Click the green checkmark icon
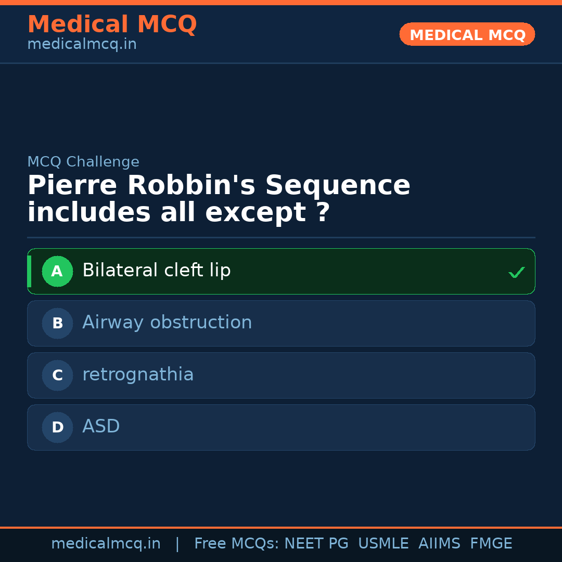The width and height of the screenshot is (562, 562). [x=516, y=272]
